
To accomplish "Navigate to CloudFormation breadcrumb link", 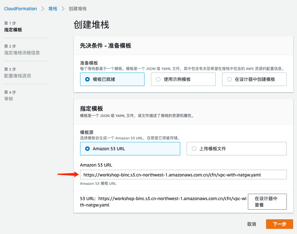I will click(x=20, y=9).
